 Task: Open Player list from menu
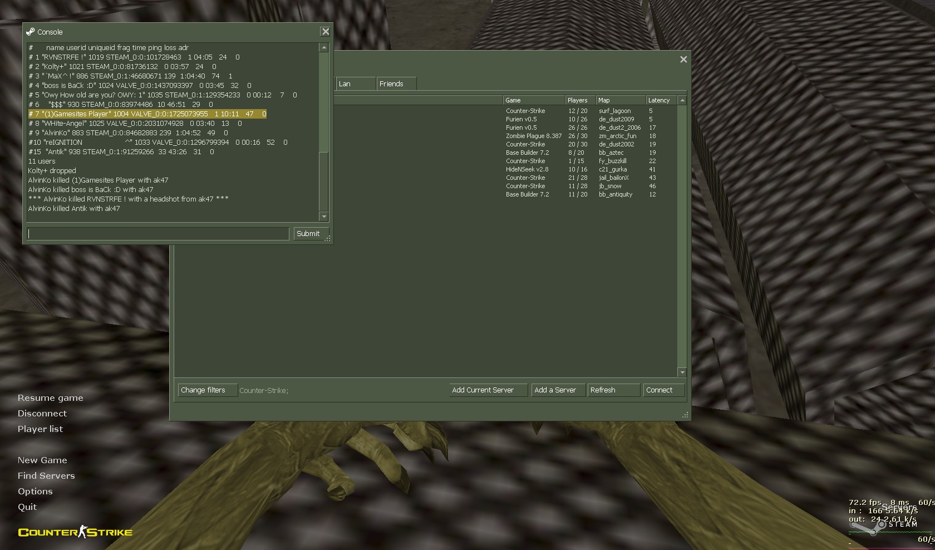coord(40,429)
